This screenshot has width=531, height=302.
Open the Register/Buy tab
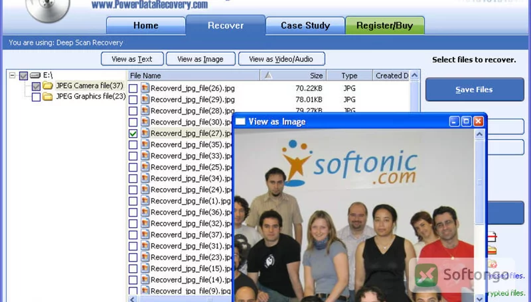tap(385, 25)
